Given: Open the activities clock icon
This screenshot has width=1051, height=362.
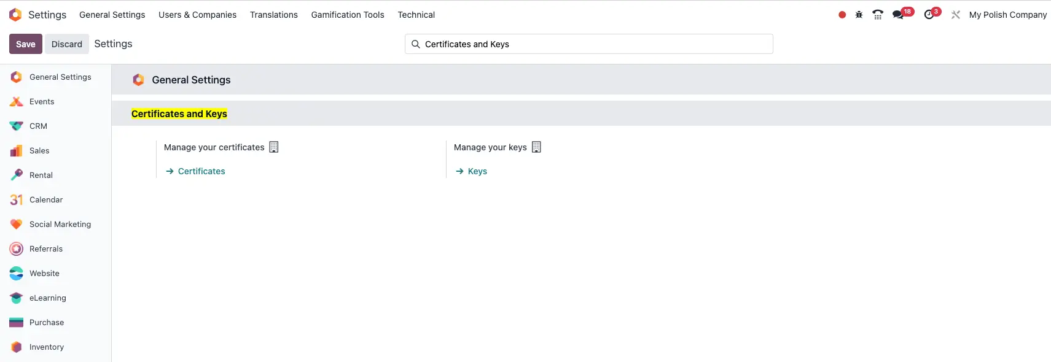Looking at the screenshot, I should (929, 15).
